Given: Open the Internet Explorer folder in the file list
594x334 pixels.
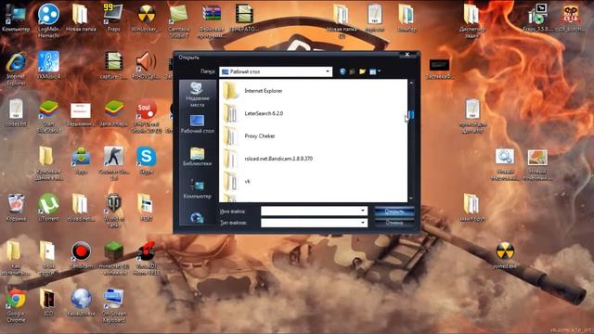Looking at the screenshot, I should (x=264, y=91).
